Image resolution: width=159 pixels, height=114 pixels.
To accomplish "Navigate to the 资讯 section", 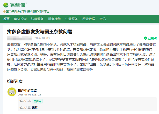I will click(103, 19).
